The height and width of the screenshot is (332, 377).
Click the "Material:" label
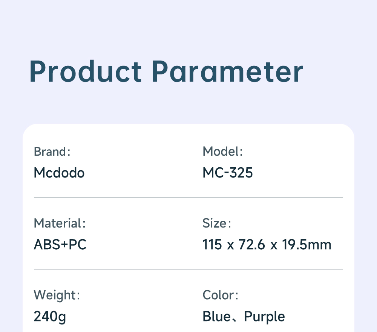60,223
